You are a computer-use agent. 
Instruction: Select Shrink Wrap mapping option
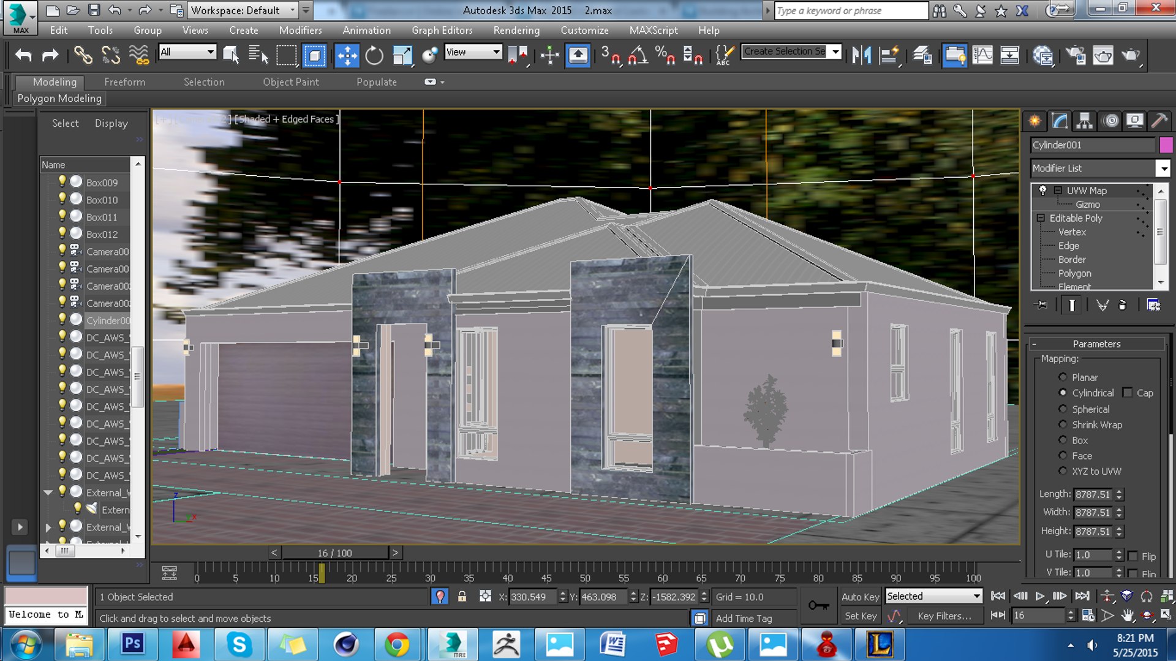[x=1063, y=425]
